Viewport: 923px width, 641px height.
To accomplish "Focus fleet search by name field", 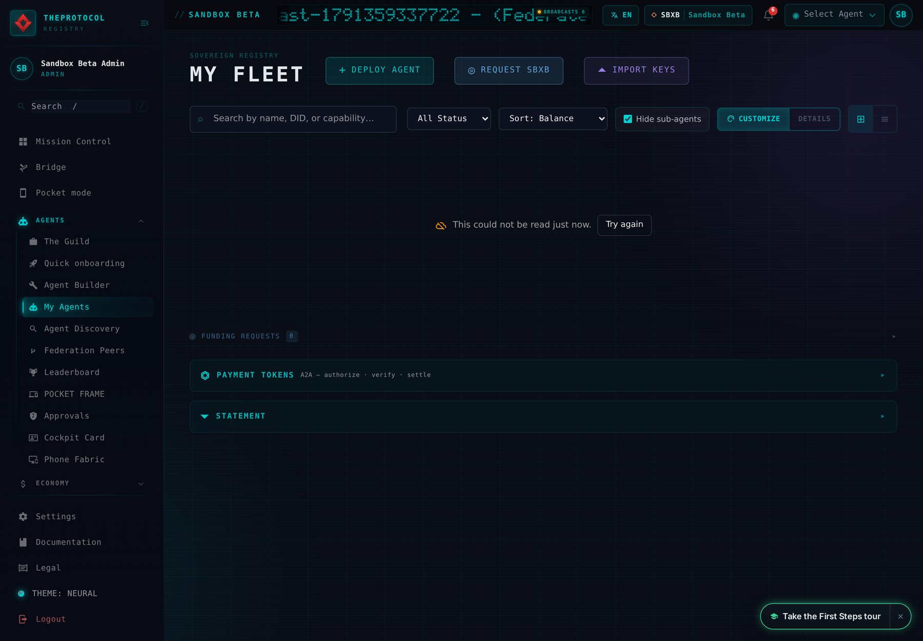I will [x=293, y=119].
